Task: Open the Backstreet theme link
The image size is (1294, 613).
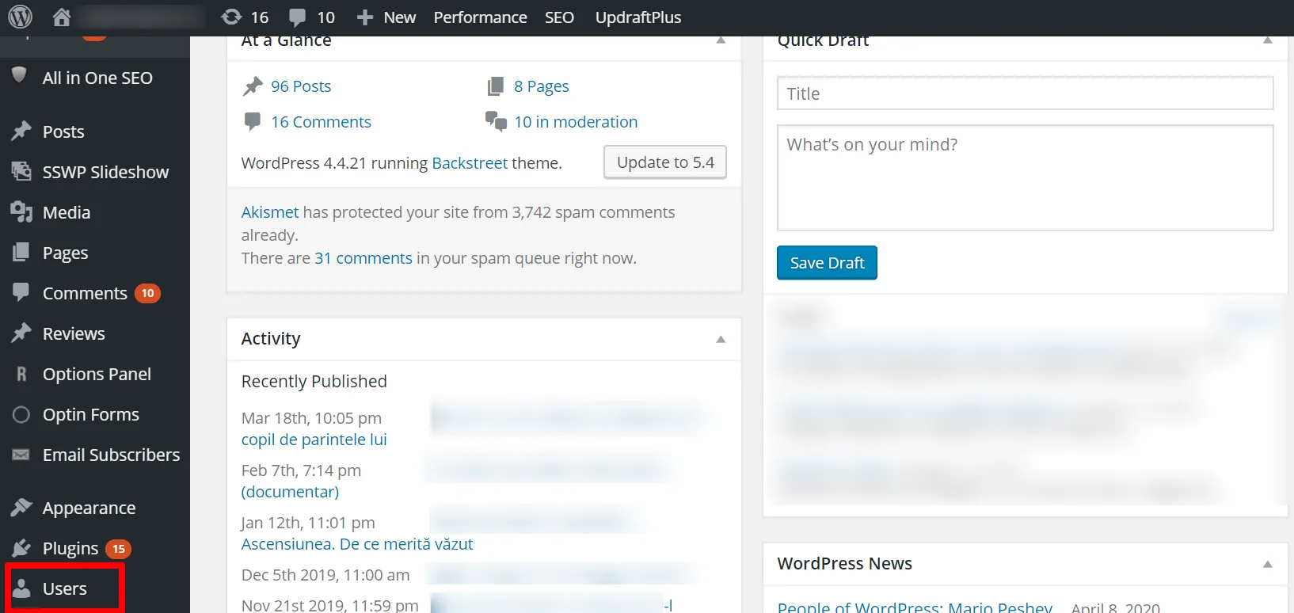Action: [x=470, y=163]
